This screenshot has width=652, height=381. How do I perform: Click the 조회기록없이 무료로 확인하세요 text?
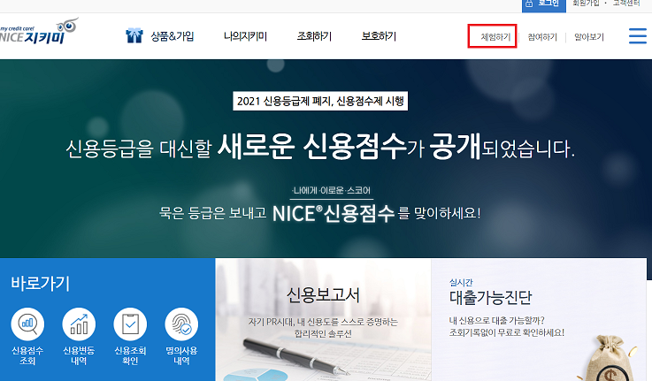point(506,332)
